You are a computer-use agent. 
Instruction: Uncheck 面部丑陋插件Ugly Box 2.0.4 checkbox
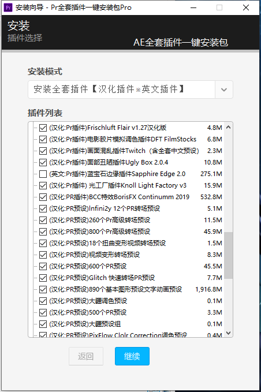click(43, 162)
